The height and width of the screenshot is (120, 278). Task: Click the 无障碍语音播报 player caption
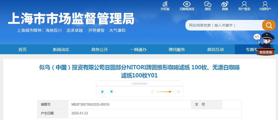139,84
